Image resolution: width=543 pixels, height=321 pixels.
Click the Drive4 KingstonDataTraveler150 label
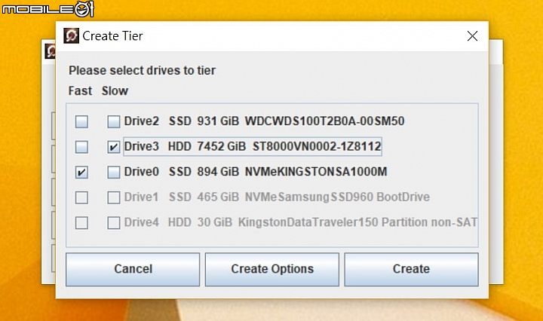(x=301, y=222)
